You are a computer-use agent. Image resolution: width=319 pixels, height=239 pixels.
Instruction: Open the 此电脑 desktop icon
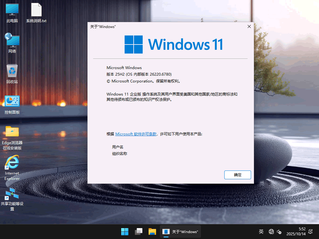point(12,13)
